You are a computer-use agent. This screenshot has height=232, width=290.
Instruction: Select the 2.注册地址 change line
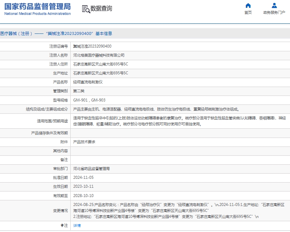pos(166,216)
